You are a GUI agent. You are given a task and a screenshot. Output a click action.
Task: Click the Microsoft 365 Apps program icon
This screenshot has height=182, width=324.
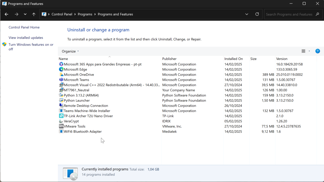61,64
